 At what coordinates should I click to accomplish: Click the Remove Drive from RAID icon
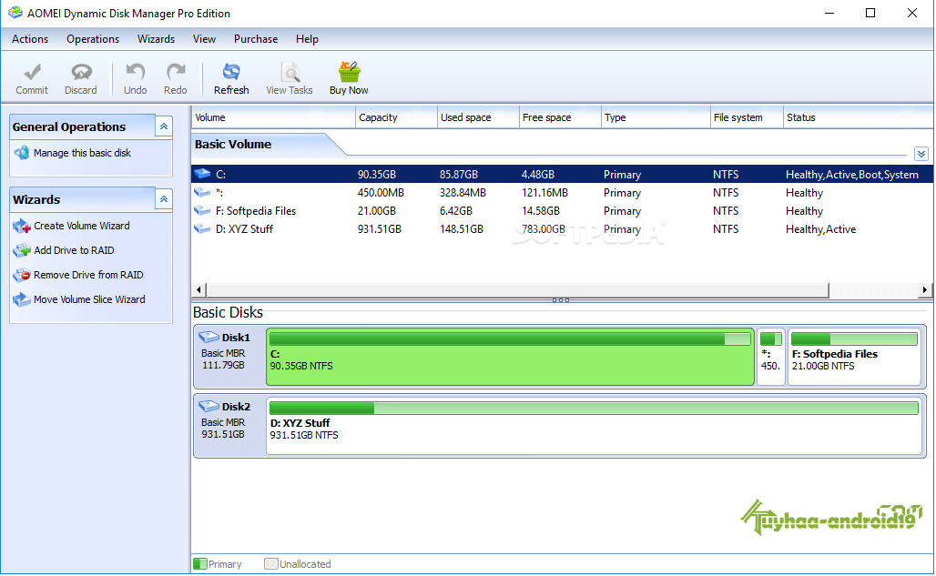[x=22, y=275]
